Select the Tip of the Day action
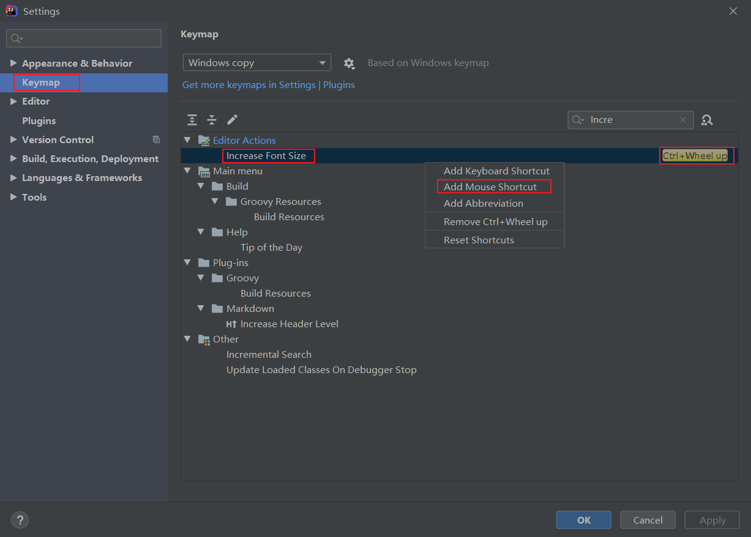This screenshot has height=537, width=751. (x=271, y=248)
